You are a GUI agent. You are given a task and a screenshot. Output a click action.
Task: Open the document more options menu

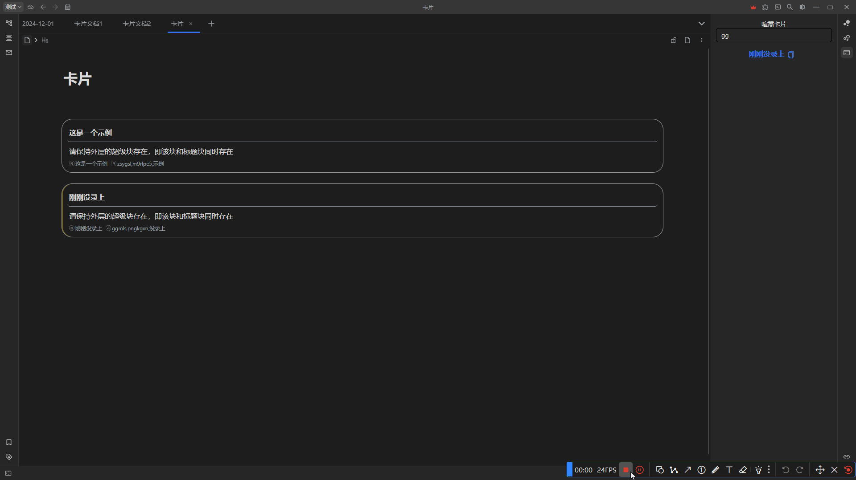[x=702, y=40]
